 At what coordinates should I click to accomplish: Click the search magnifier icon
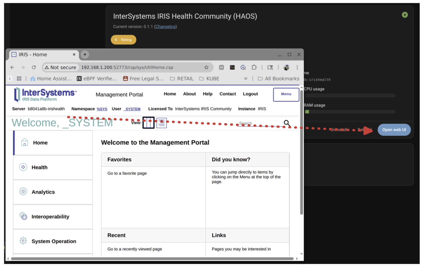pyautogui.click(x=287, y=123)
